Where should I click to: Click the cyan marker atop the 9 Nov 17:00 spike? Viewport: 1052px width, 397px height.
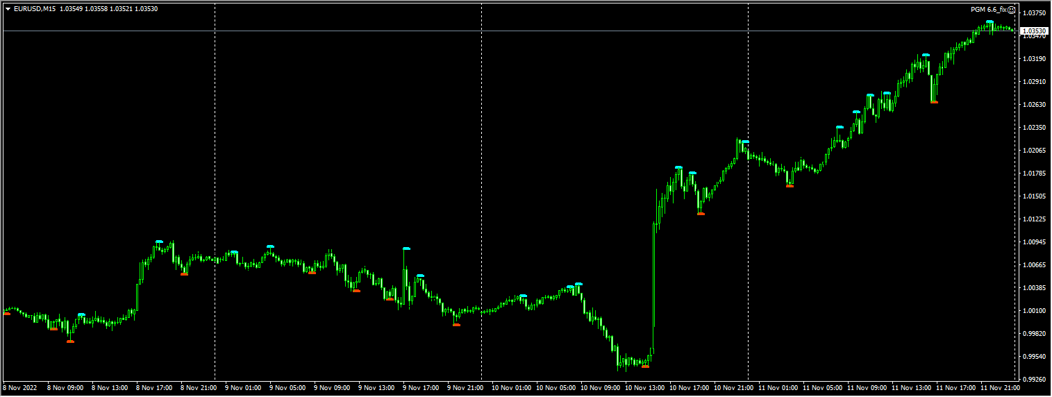click(x=406, y=248)
